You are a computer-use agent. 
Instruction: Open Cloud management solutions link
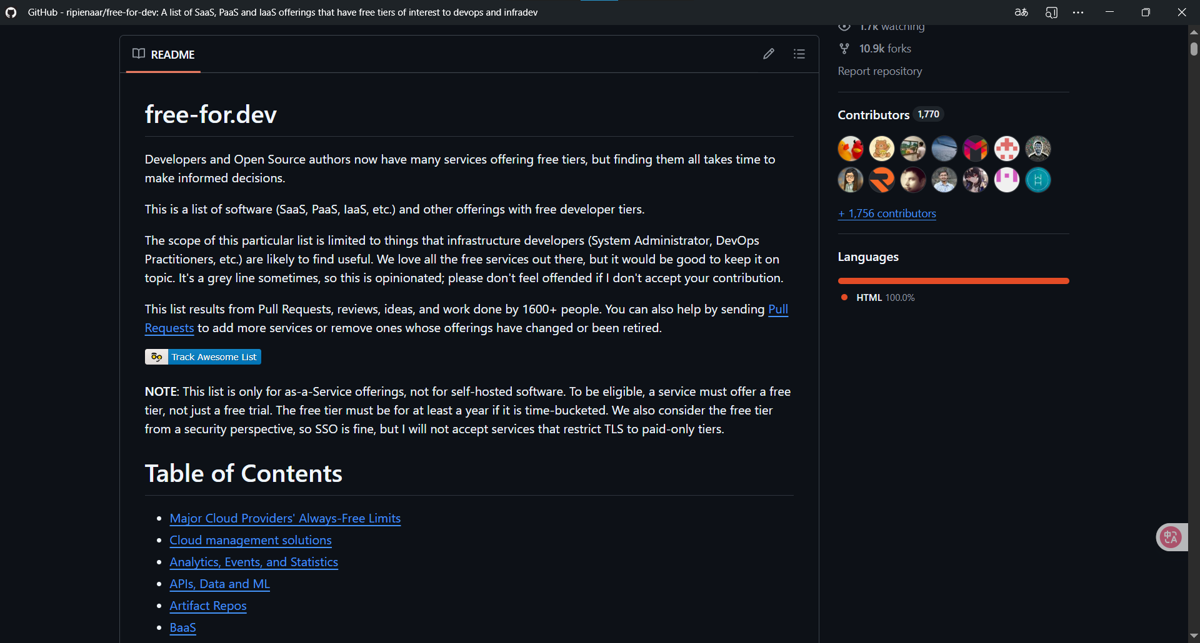pos(251,540)
